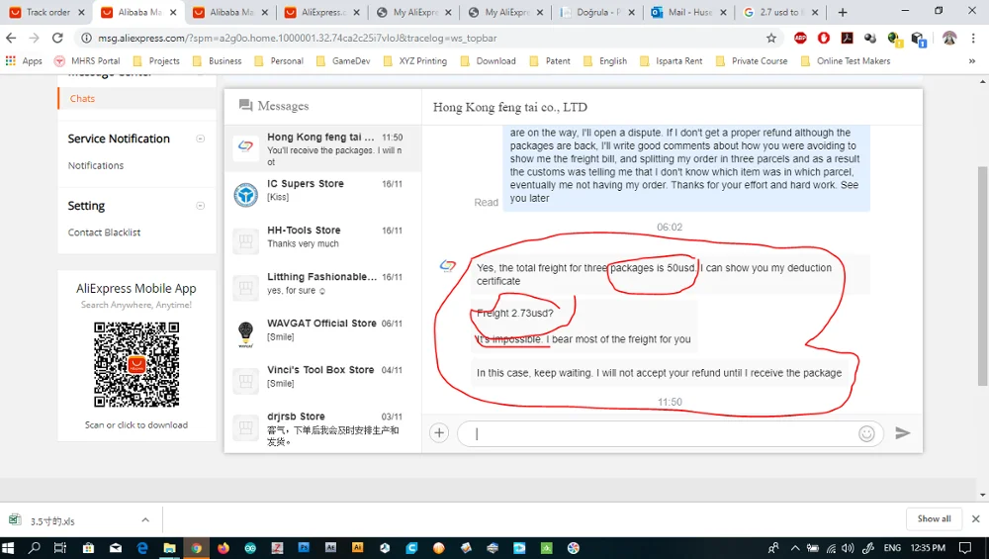
Task: Open the Online Test Makers bookmark folder
Action: (846, 60)
